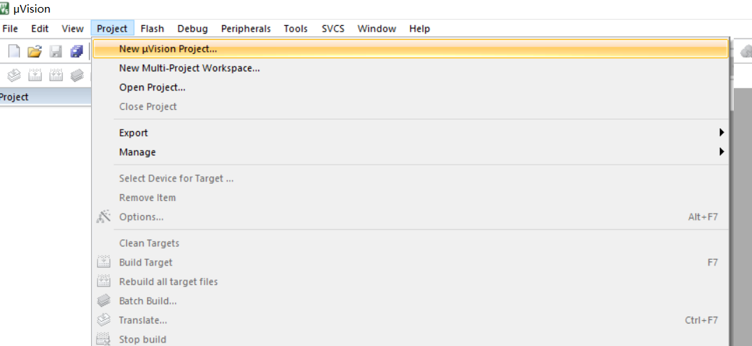Click Options... entry with Alt+F7 shortcut

click(x=410, y=217)
